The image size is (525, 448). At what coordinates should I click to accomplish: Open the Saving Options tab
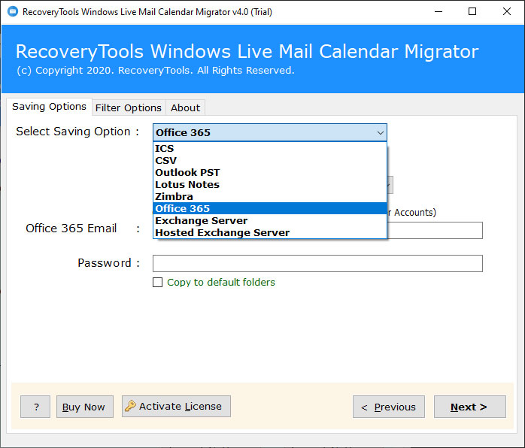(49, 107)
